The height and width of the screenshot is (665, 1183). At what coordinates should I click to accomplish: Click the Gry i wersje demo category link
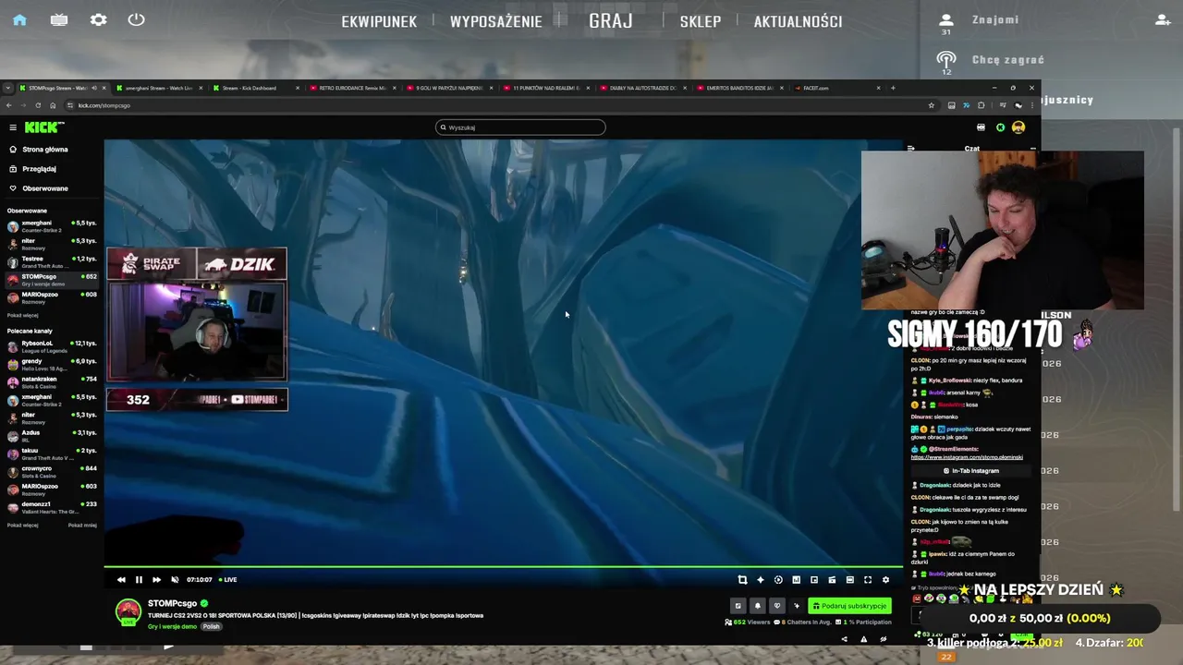172,626
